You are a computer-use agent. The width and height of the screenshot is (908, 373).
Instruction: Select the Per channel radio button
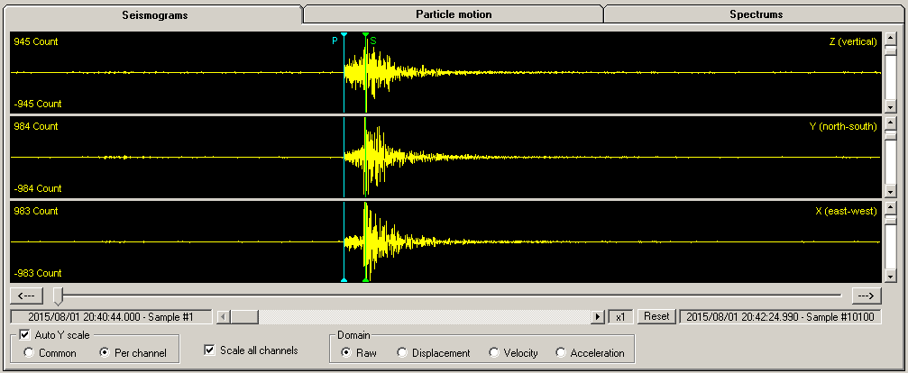(x=105, y=353)
